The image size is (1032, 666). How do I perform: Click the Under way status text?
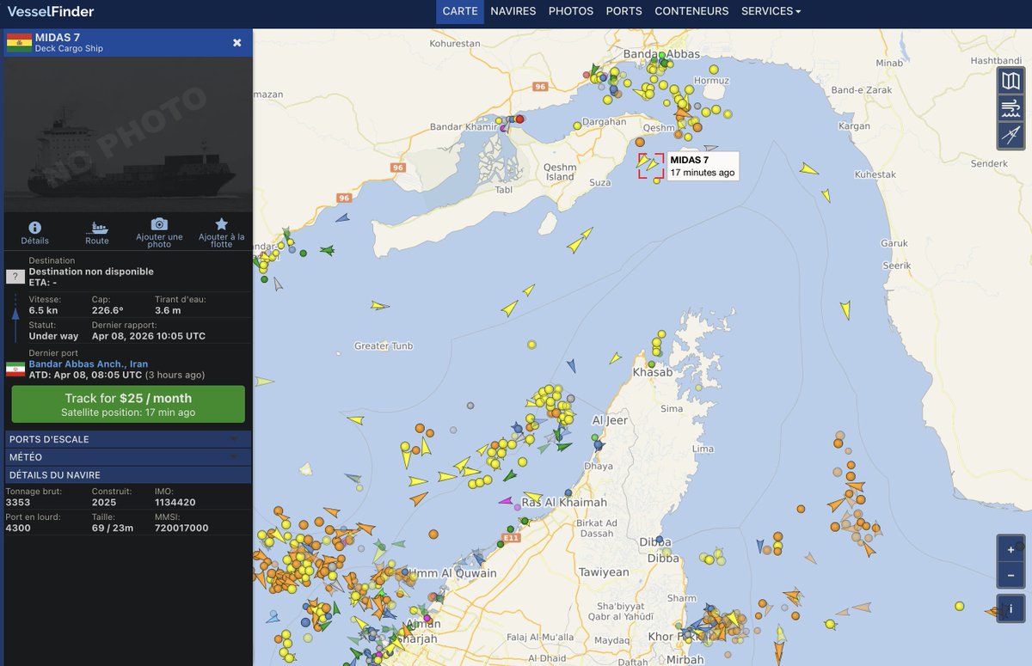pyautogui.click(x=53, y=336)
